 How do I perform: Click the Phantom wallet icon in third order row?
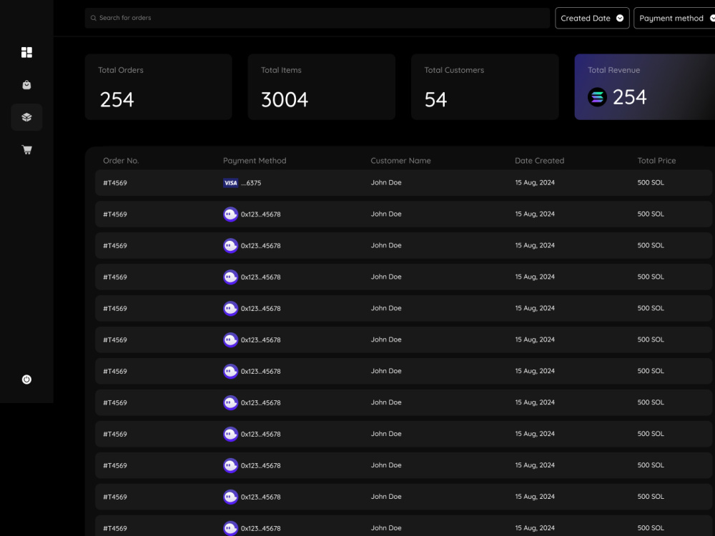click(x=231, y=246)
